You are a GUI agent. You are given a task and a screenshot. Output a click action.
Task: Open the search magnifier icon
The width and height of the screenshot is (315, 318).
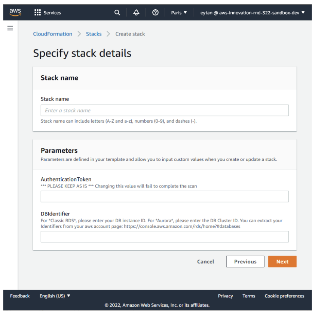(117, 13)
